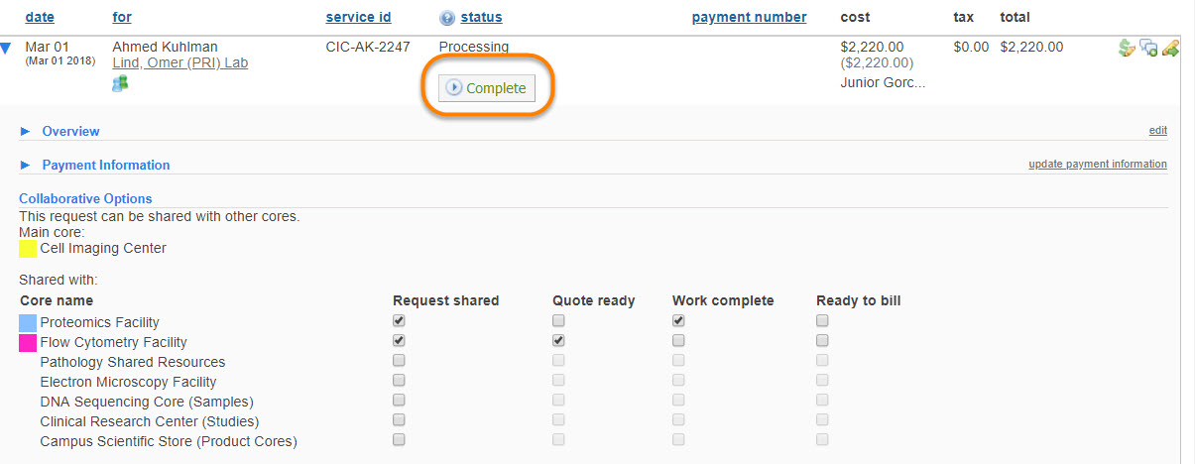This screenshot has height=464, width=1195.
Task: Click the help icon beside status header
Action: tap(447, 18)
